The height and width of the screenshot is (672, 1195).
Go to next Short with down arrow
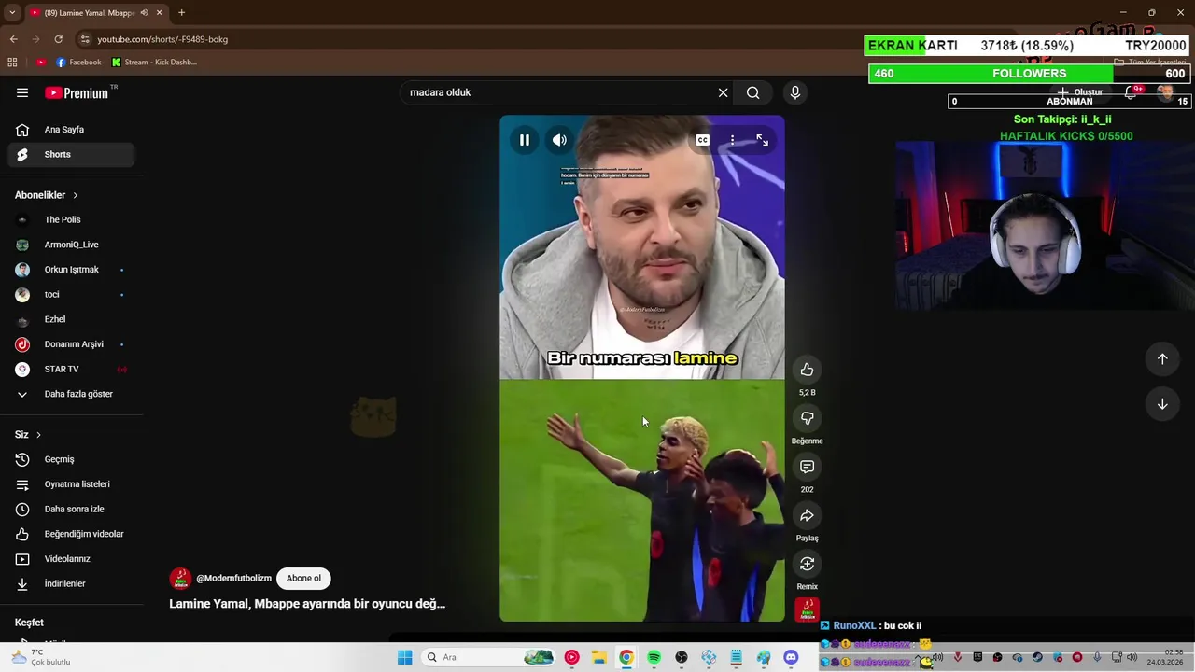point(1162,404)
